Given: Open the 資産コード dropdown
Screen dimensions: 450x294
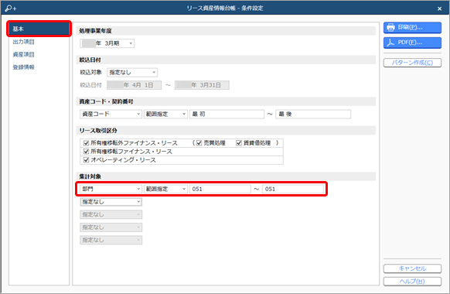Looking at the screenshot, I should pos(111,114).
